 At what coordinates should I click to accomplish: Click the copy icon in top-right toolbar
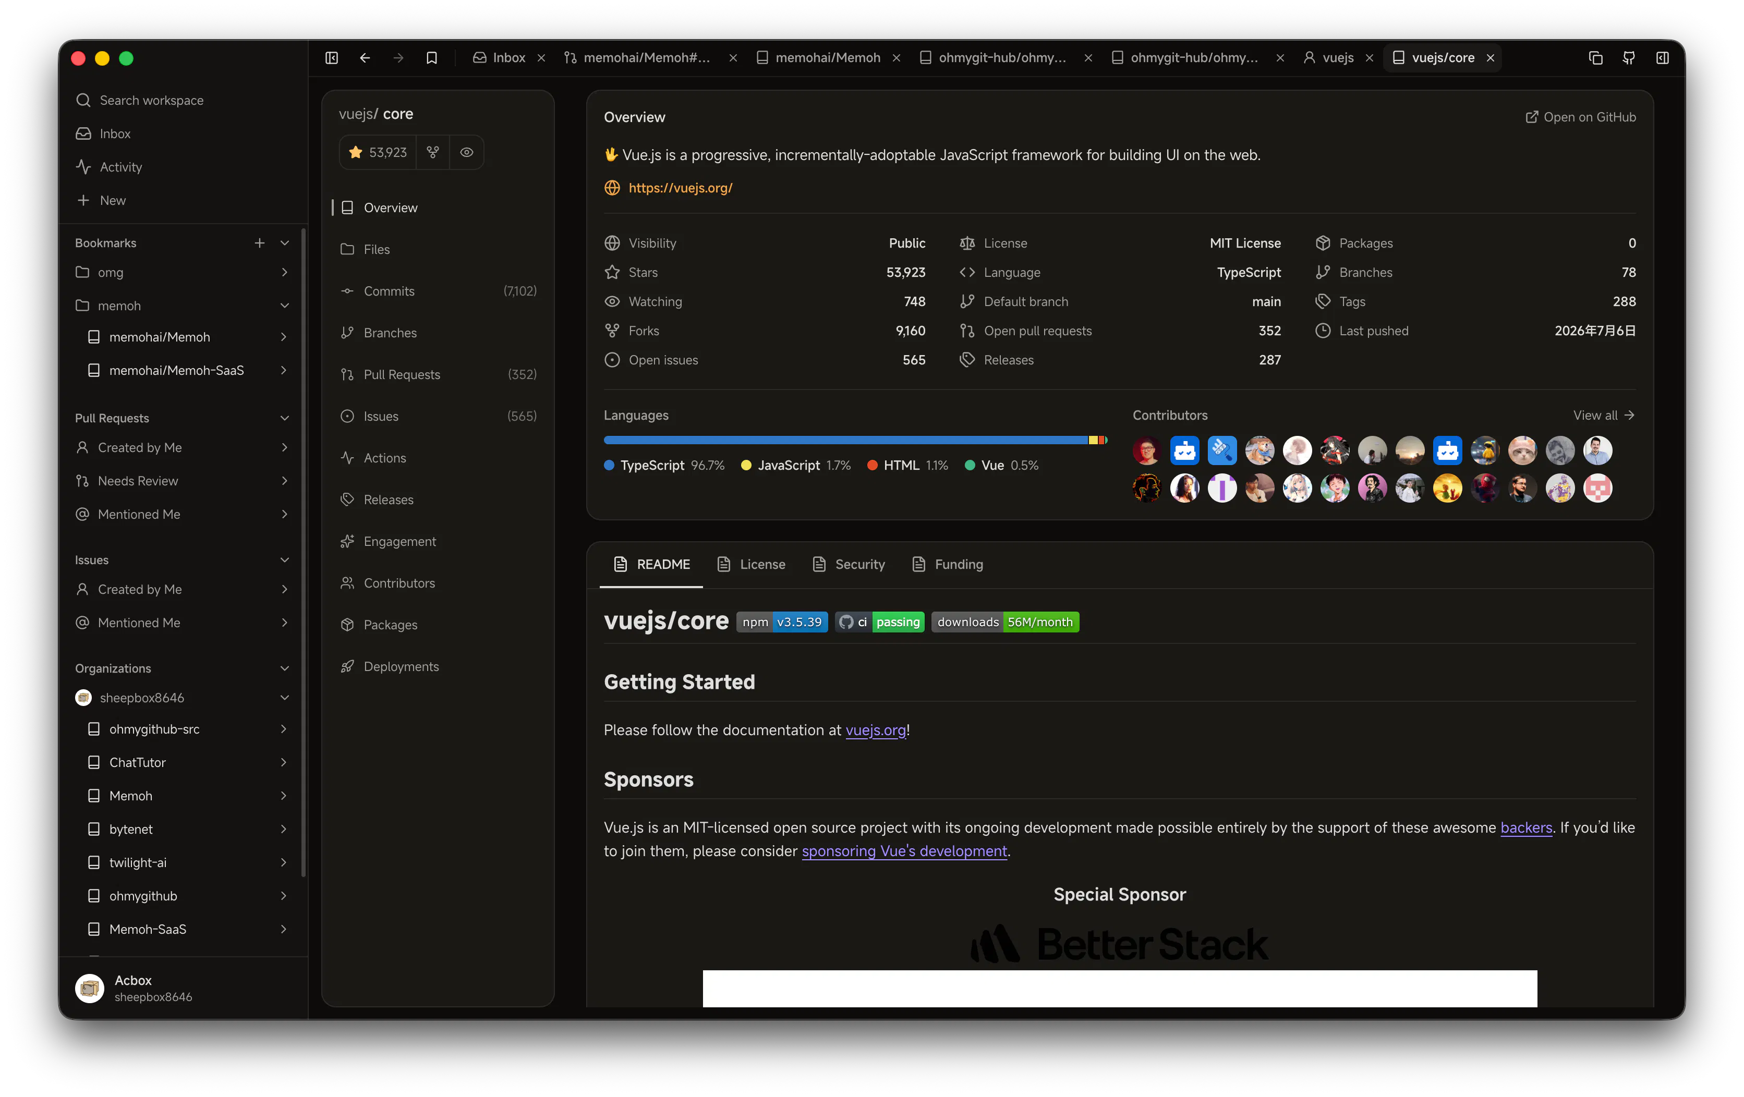click(1595, 58)
